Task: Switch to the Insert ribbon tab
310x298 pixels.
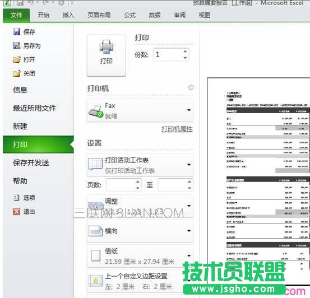Action: [68, 15]
